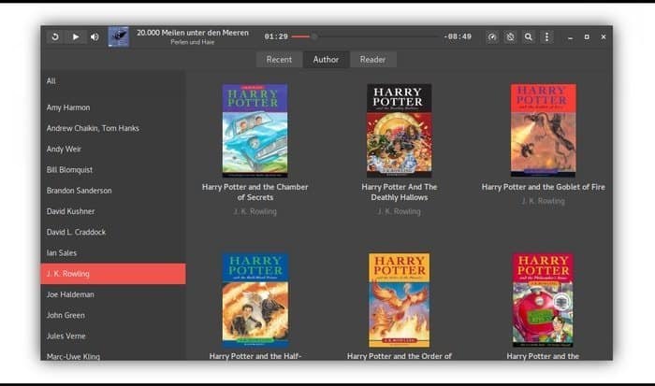Open the three-dot main menu
655x386 pixels.
pos(547,37)
